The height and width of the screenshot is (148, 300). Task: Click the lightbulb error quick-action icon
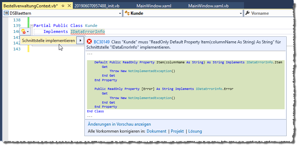(23, 31)
